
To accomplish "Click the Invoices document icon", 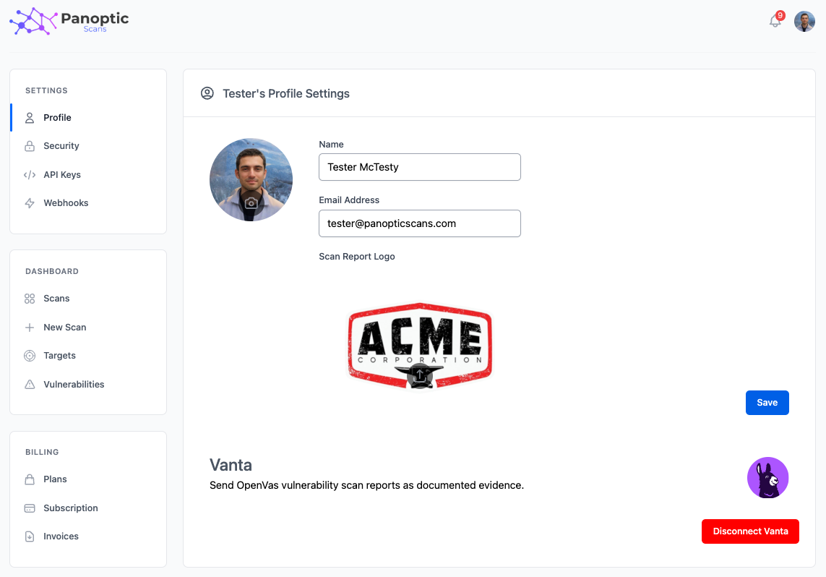I will [30, 536].
